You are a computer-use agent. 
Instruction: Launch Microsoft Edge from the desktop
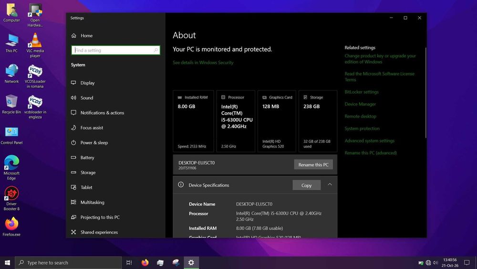(x=11, y=168)
